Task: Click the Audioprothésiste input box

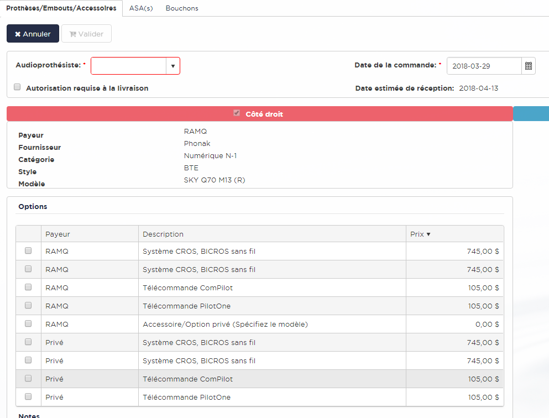Action: (129, 66)
